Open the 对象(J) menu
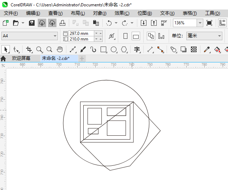This screenshot has height=190, width=228. coord(100,13)
